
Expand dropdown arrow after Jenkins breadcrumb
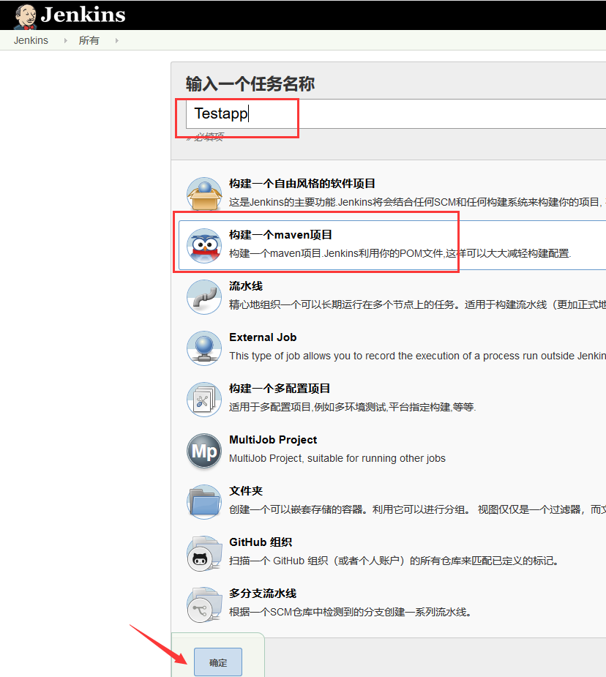pos(66,40)
